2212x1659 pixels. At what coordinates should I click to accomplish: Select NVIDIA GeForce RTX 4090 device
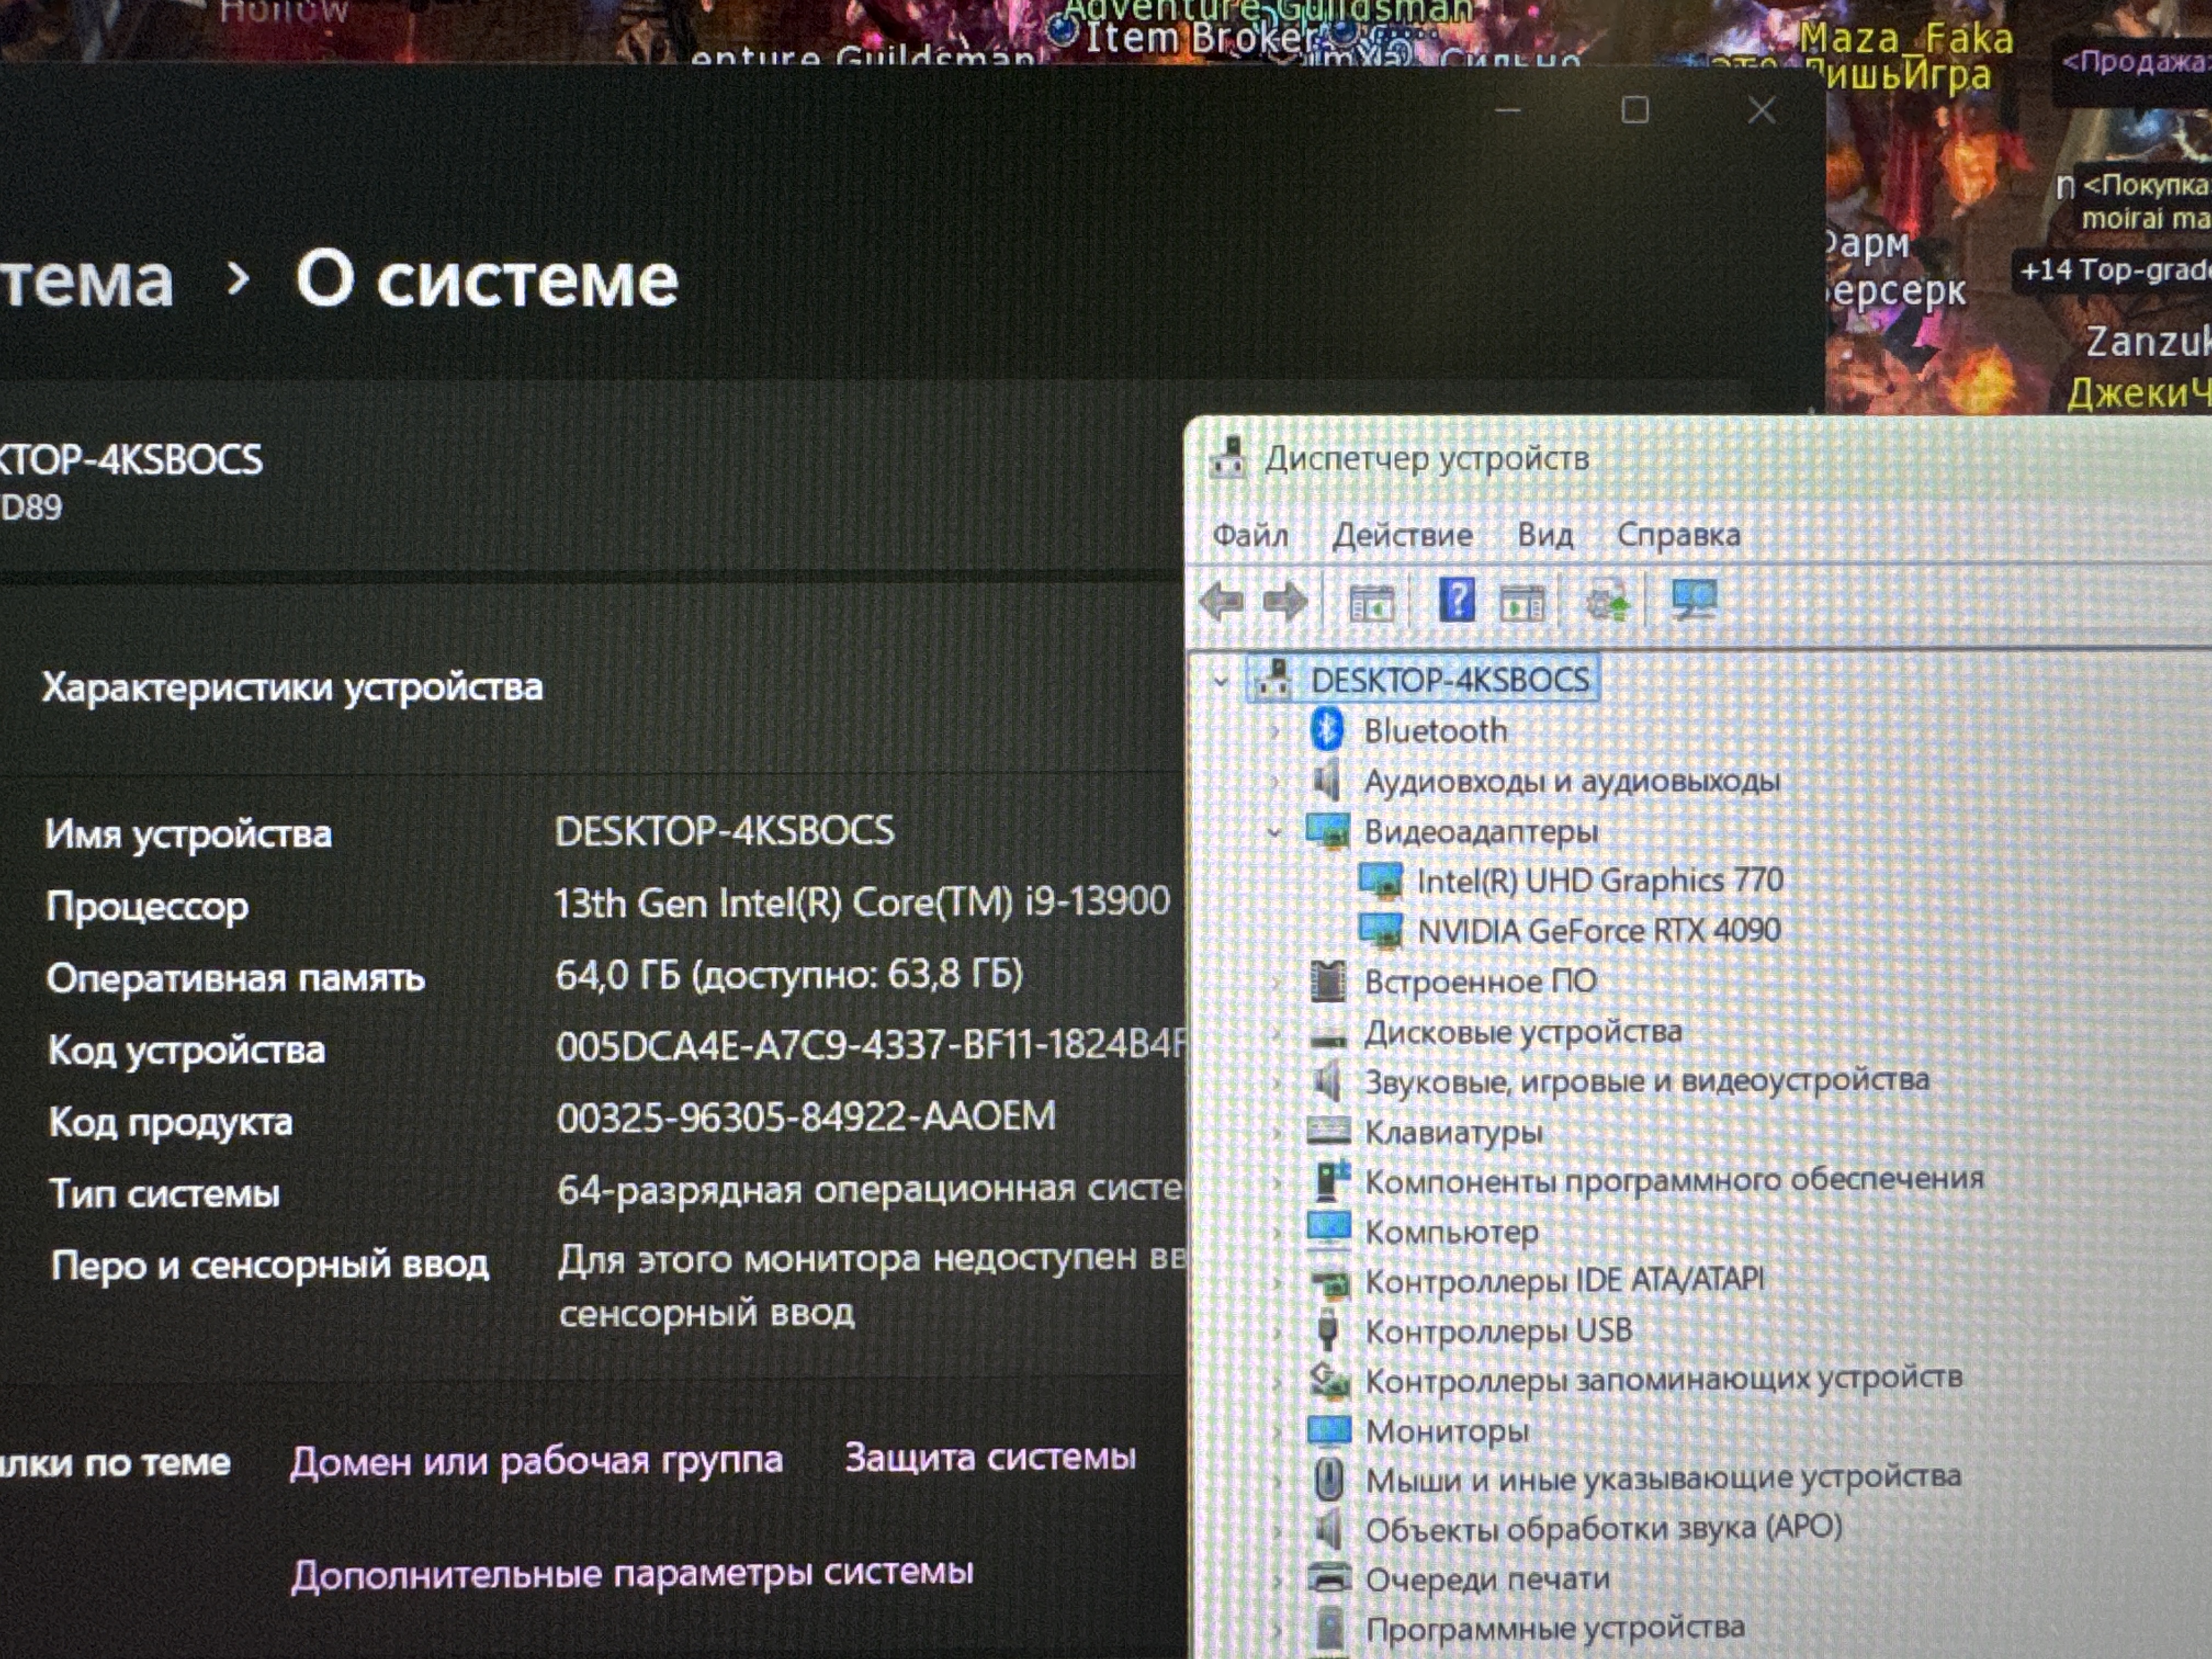[x=1598, y=931]
